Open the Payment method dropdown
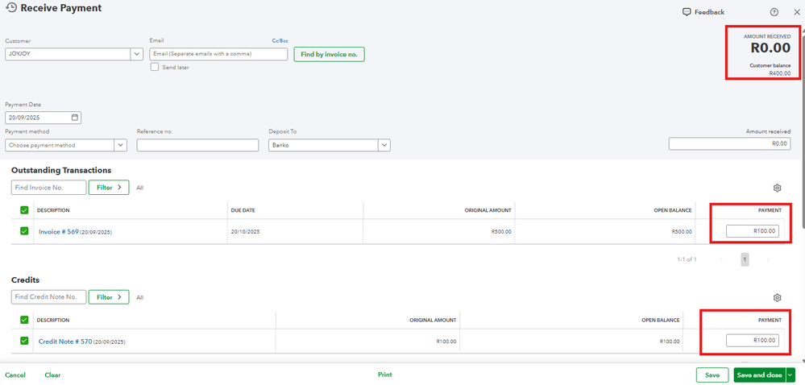This screenshot has height=385, width=805. tap(121, 145)
